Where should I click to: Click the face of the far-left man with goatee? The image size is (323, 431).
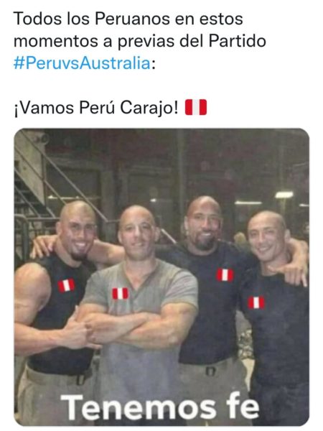point(78,233)
